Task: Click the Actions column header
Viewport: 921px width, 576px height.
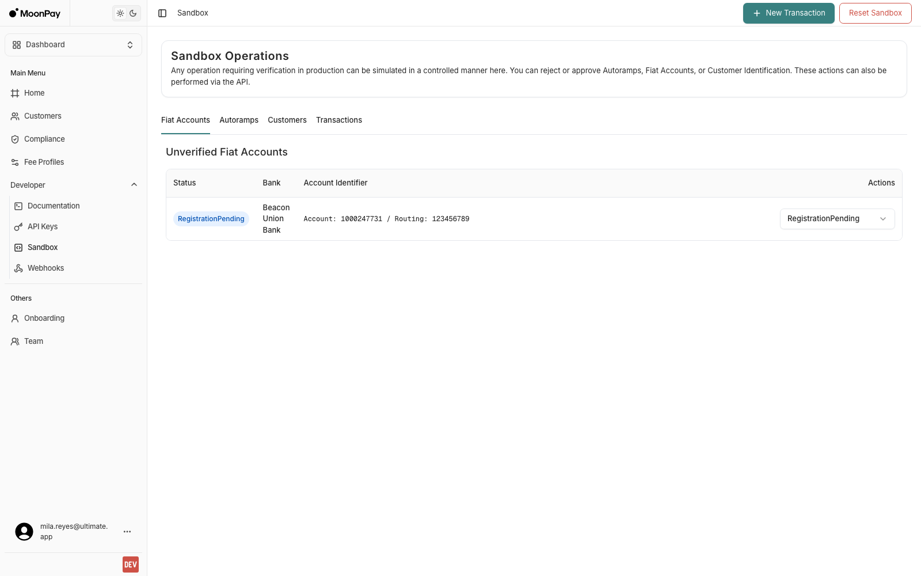Action: pyautogui.click(x=881, y=183)
